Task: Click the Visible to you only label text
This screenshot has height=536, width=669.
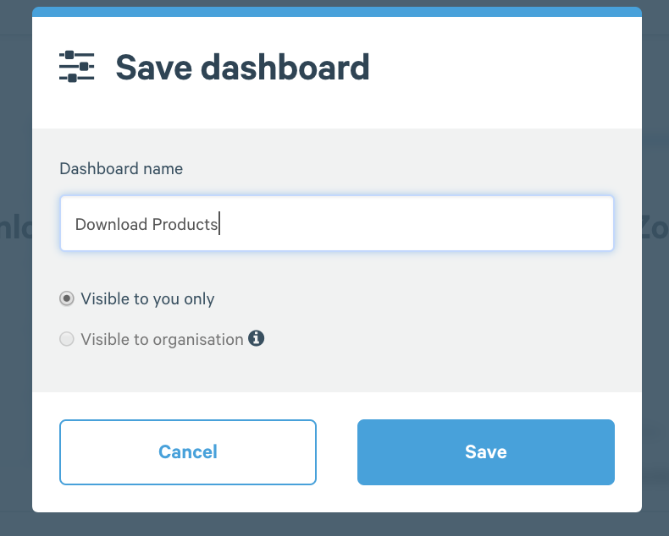Action: coord(147,299)
